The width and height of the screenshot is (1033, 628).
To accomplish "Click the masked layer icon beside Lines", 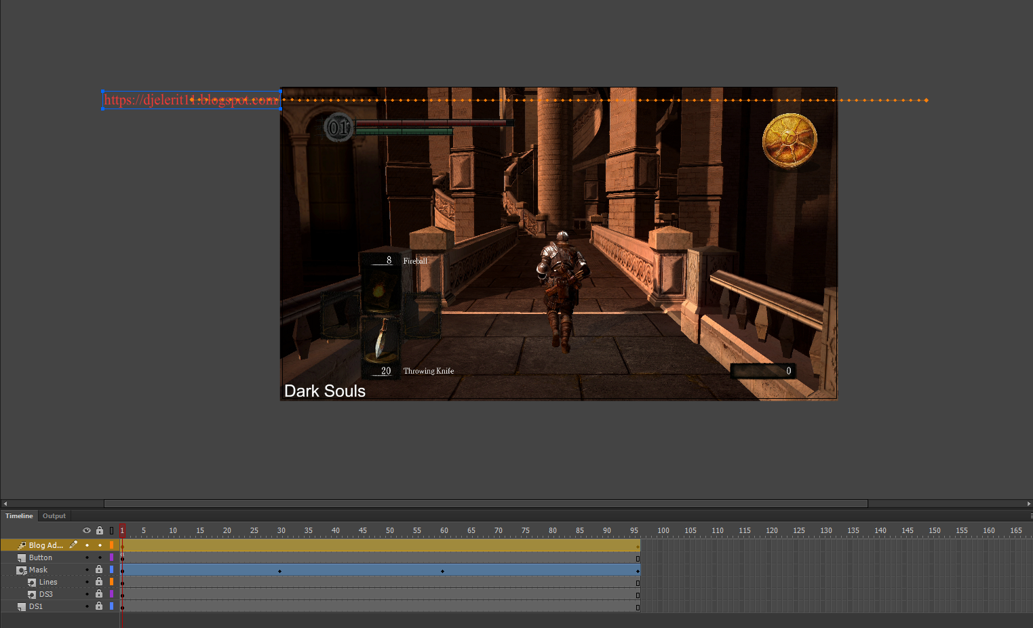I will point(32,582).
